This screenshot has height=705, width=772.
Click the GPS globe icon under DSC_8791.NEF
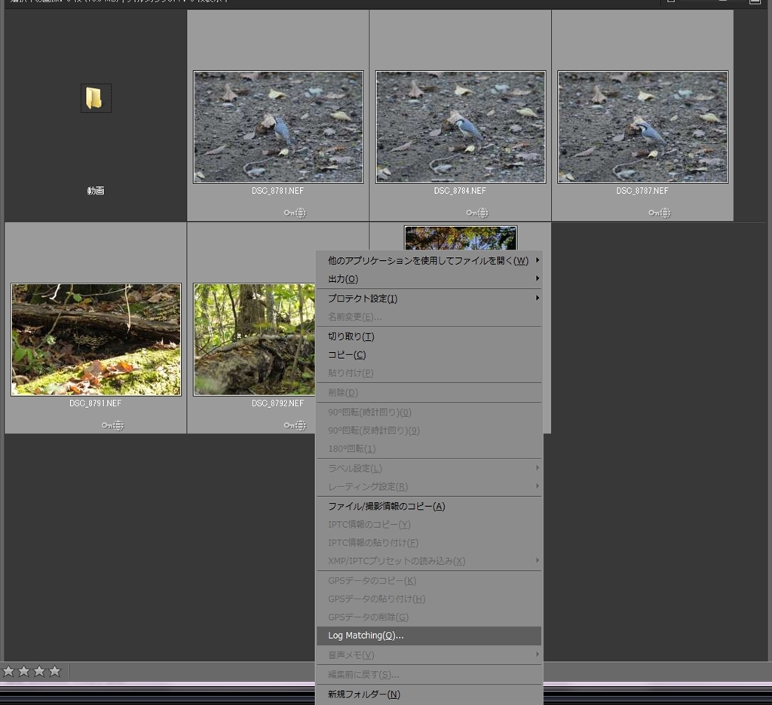click(118, 426)
